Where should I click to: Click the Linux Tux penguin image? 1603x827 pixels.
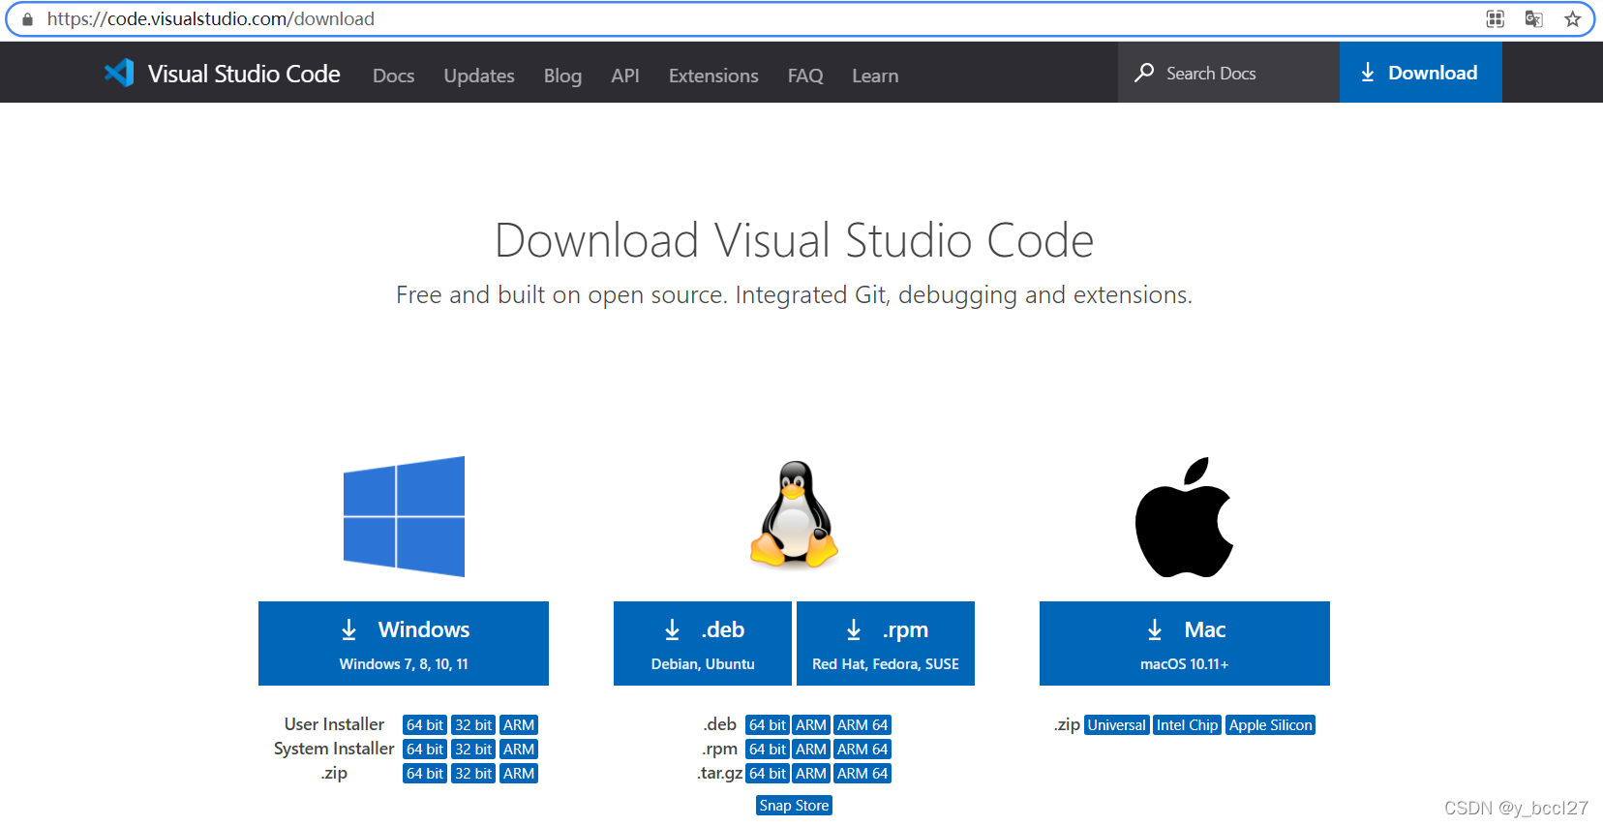click(x=794, y=513)
